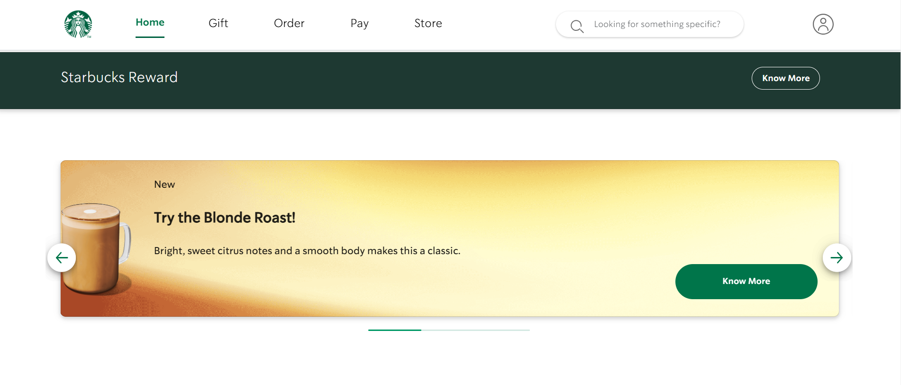Click Know More in Starbucks Reward banner
This screenshot has width=901, height=385.
coord(785,78)
